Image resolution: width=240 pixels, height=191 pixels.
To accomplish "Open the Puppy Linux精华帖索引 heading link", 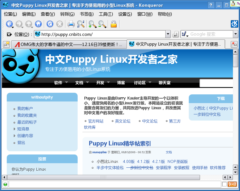I will [x=120, y=143].
